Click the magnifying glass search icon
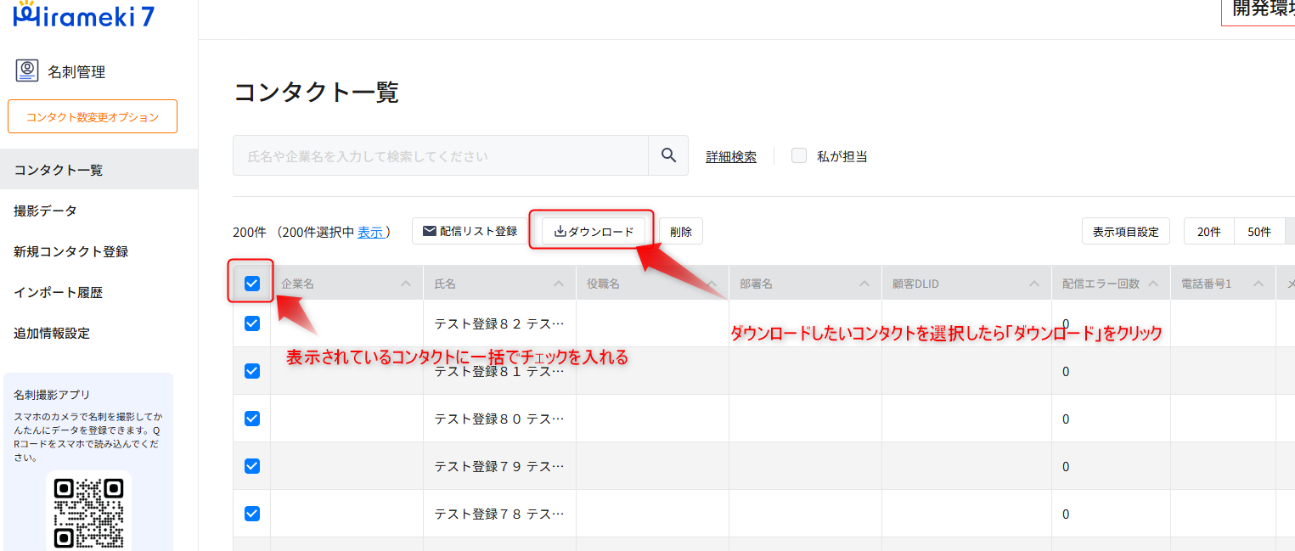This screenshot has width=1295, height=551. pos(668,155)
